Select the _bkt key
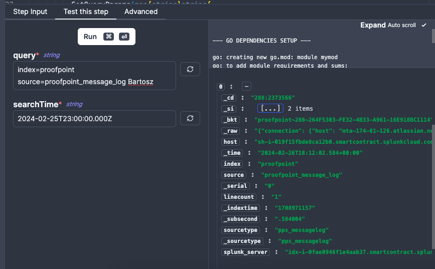The height and width of the screenshot is (269, 435). [x=230, y=120]
